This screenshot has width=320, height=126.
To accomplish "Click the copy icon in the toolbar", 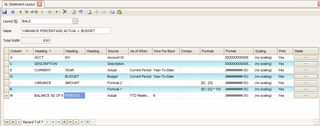I will point(112,12).
